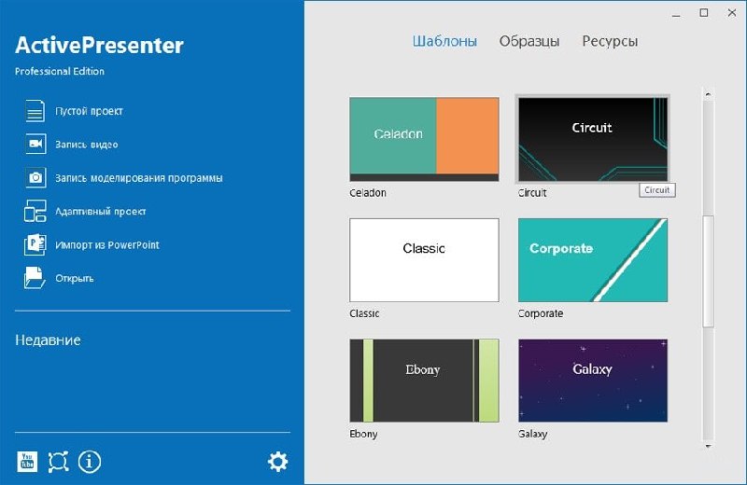
Task: Switch to the Шаблоны tab
Action: (x=444, y=41)
